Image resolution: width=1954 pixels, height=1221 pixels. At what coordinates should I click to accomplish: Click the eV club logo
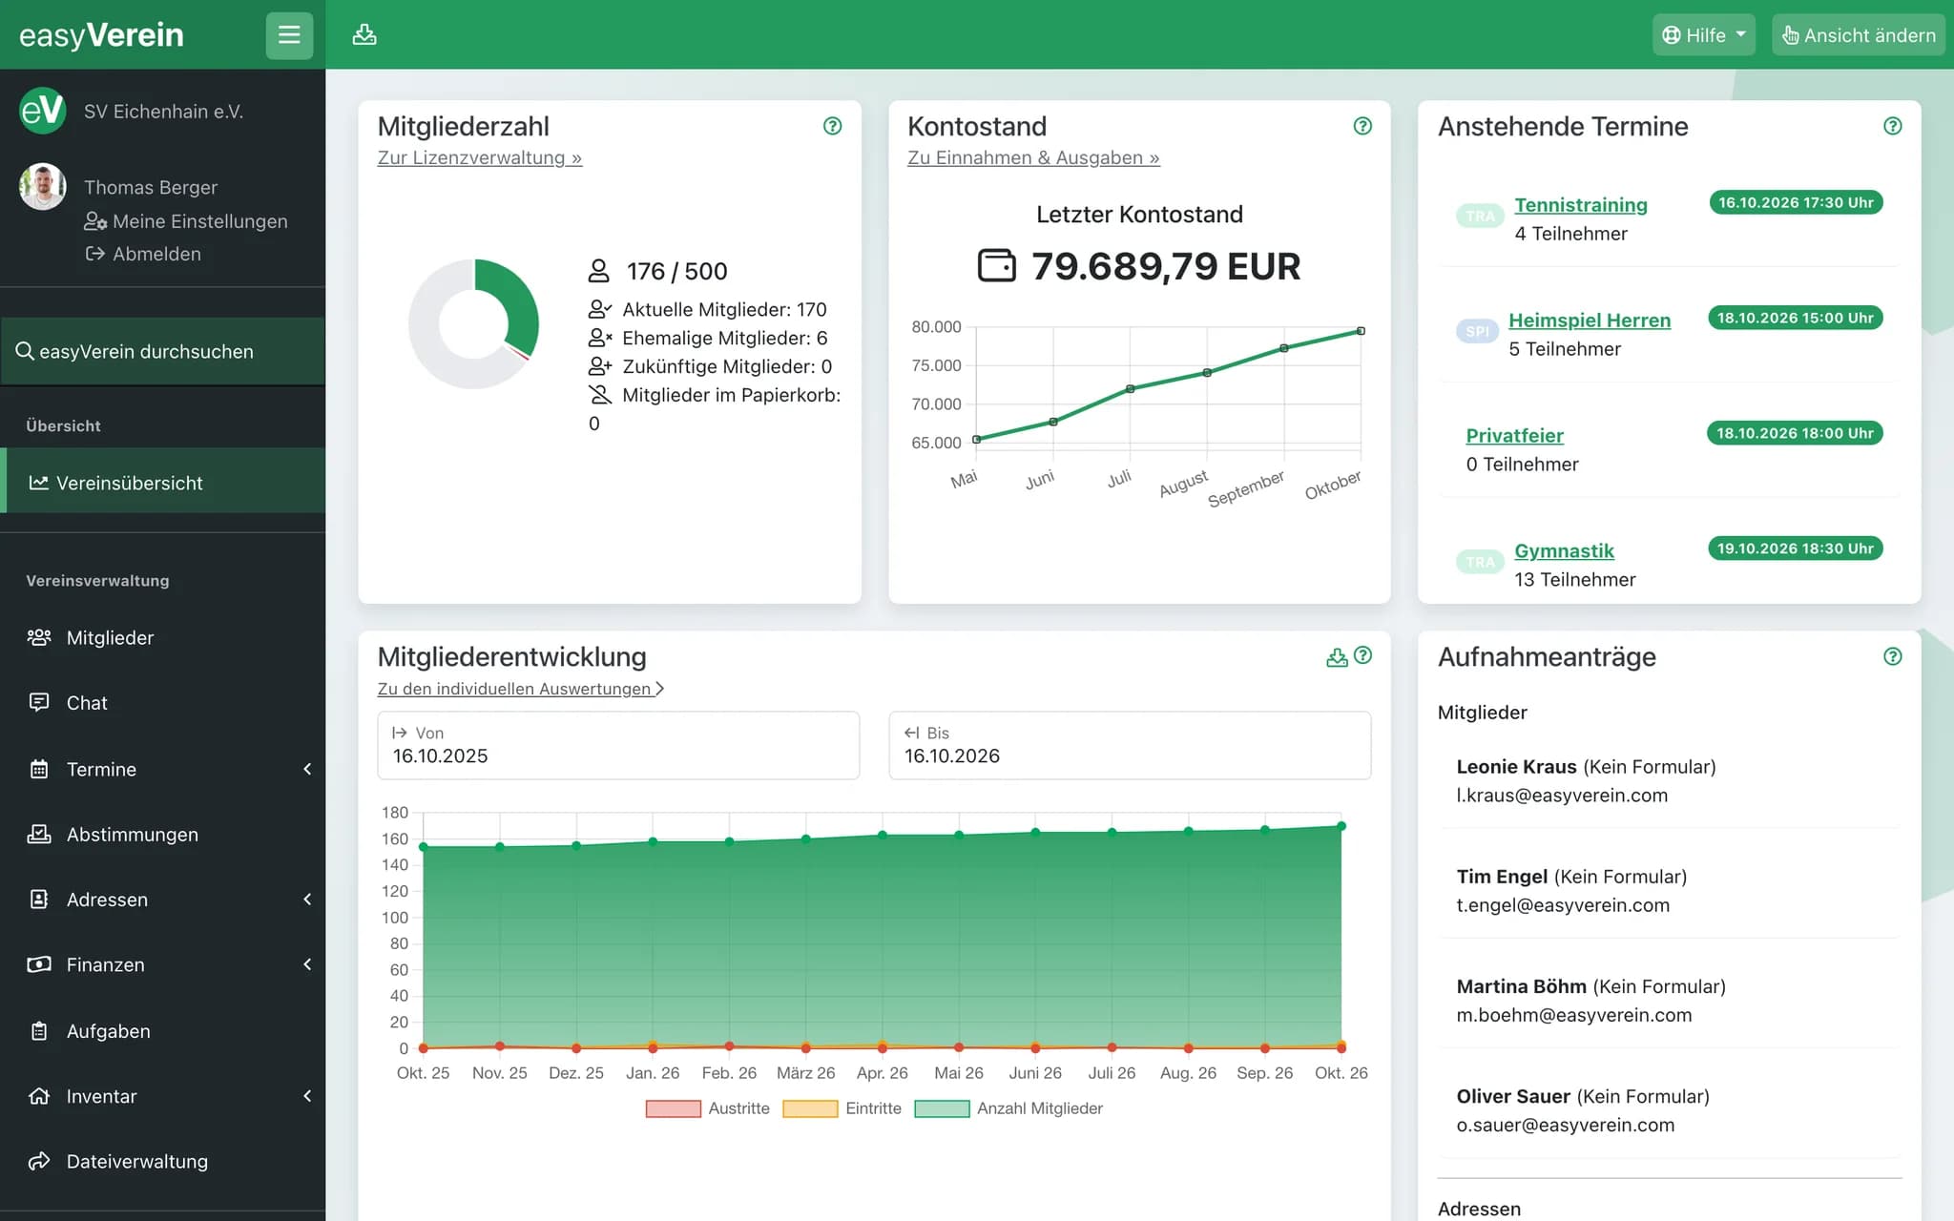pos(43,111)
